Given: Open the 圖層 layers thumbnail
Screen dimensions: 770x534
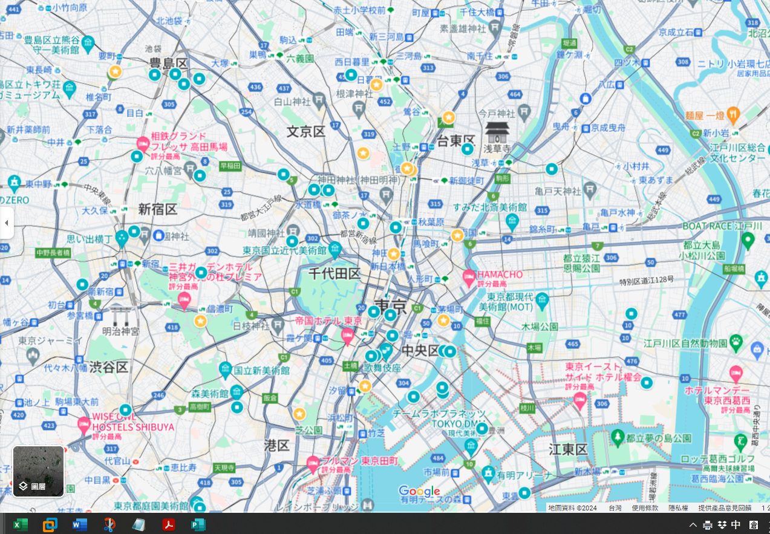Looking at the screenshot, I should [39, 471].
